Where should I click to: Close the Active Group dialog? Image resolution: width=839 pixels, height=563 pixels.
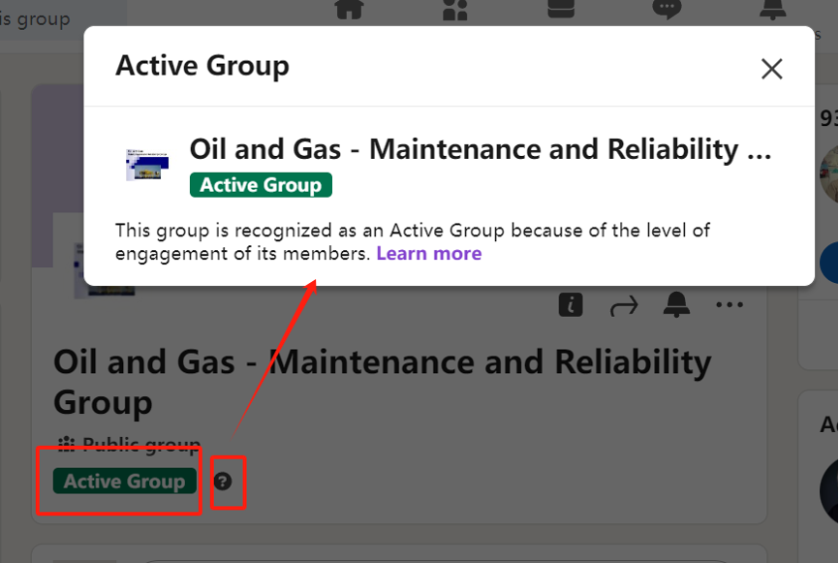[771, 69]
